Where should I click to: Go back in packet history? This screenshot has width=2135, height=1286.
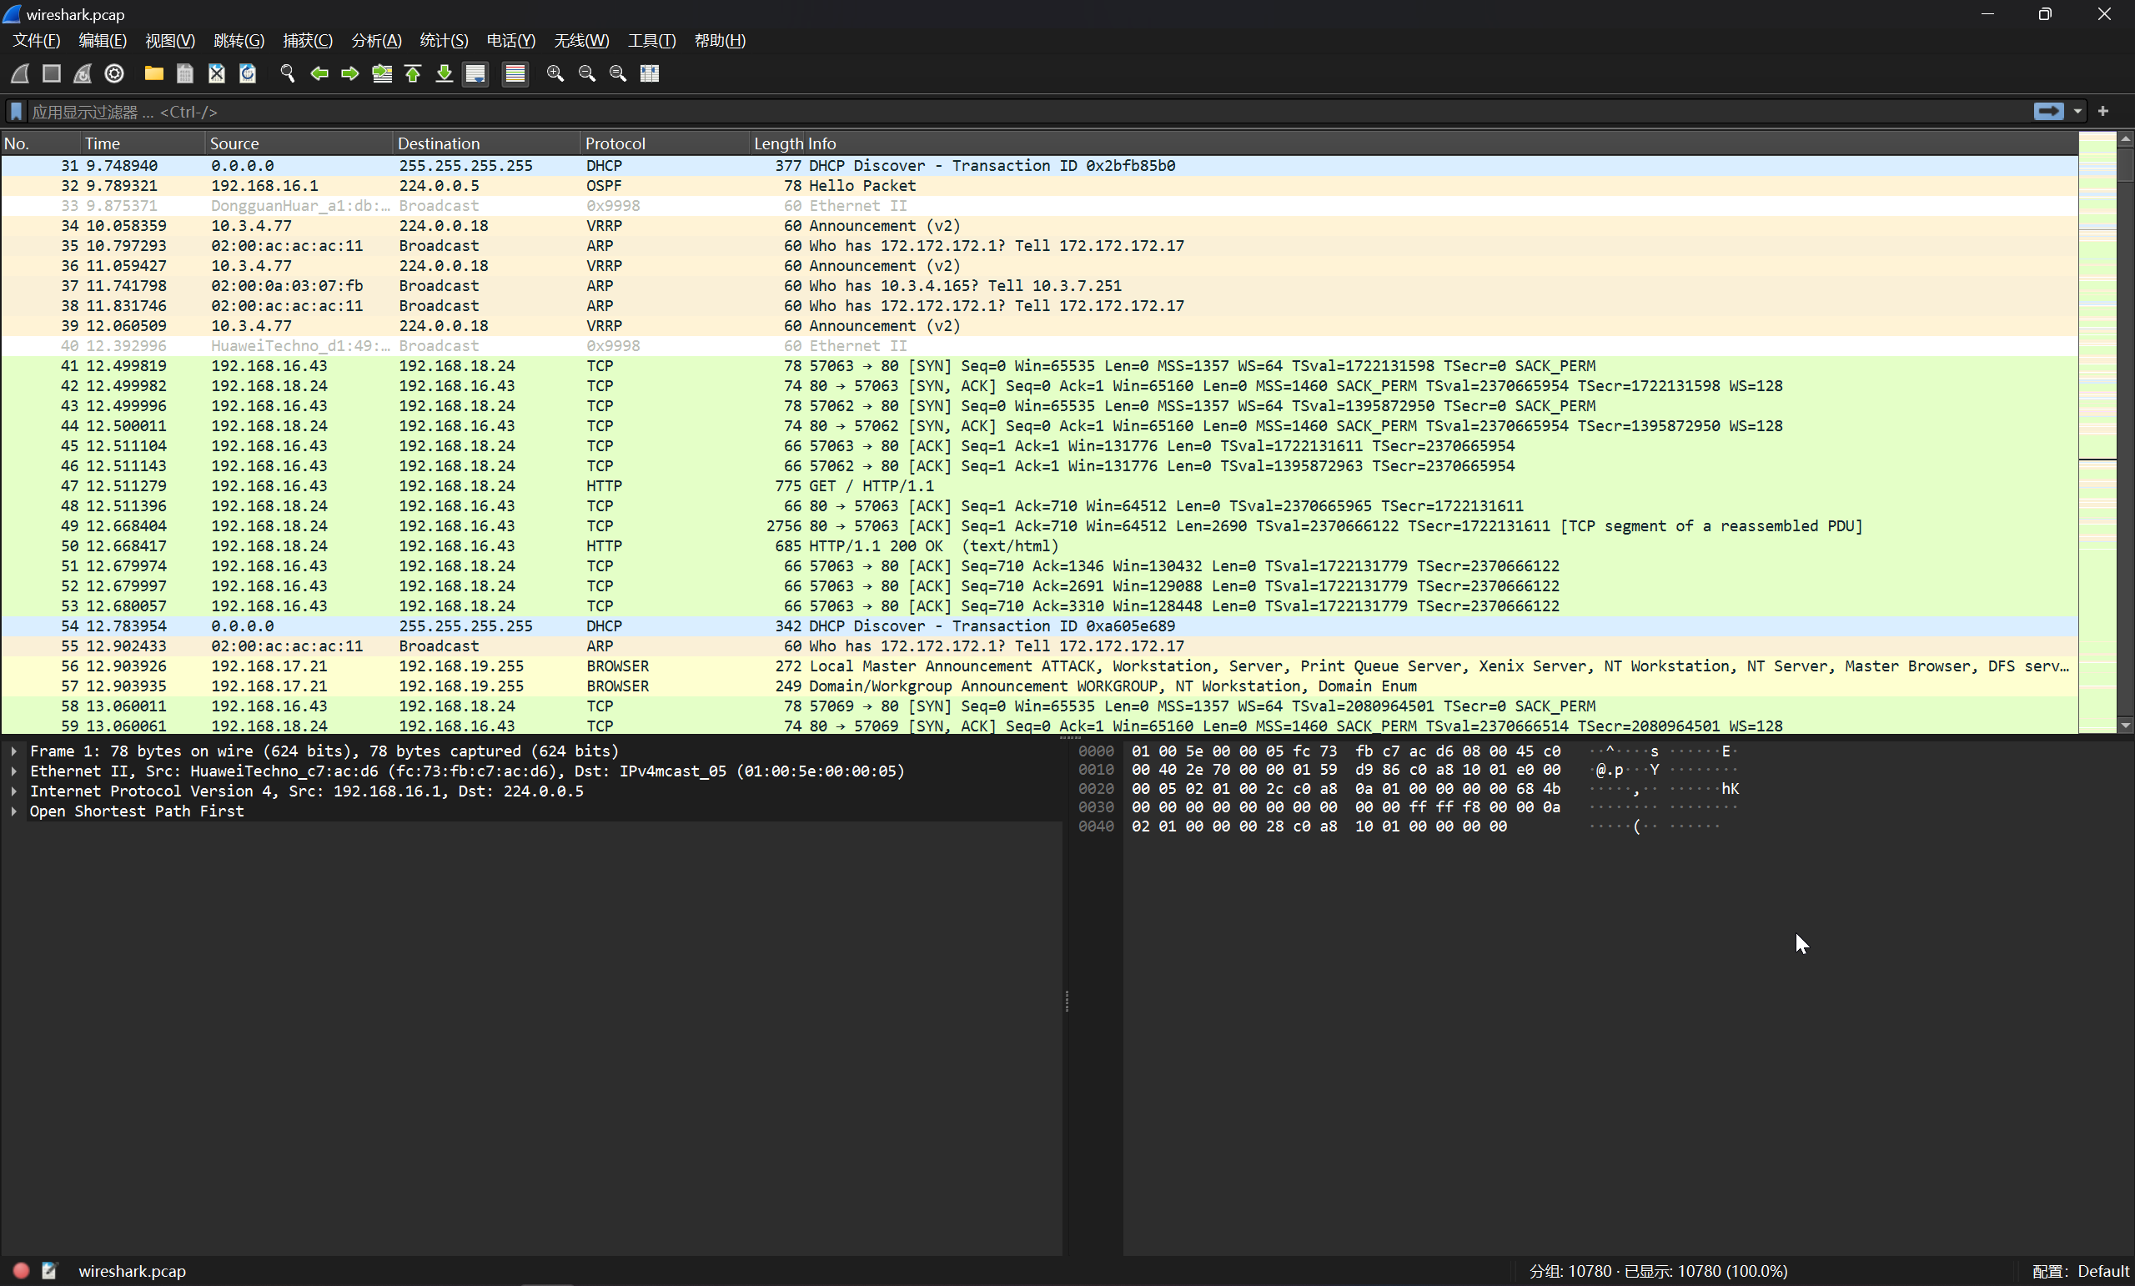(x=319, y=73)
